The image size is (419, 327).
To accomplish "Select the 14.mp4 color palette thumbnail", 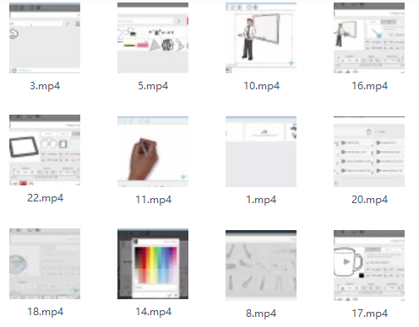I will coord(153,264).
